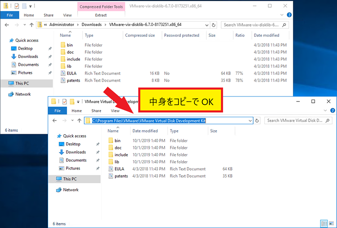Image resolution: width=337 pixels, height=228 pixels.
Task: Select patents document icon in zip window
Action: pos(63,80)
